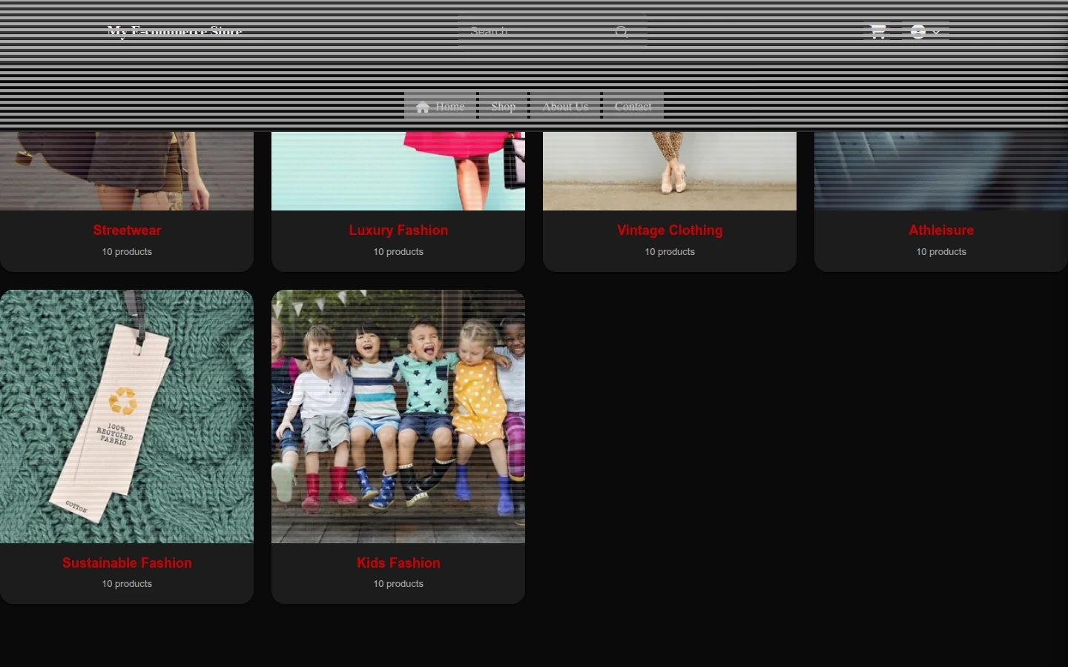Image resolution: width=1068 pixels, height=667 pixels.
Task: Open the Vintage Clothing category link
Action: tap(670, 230)
